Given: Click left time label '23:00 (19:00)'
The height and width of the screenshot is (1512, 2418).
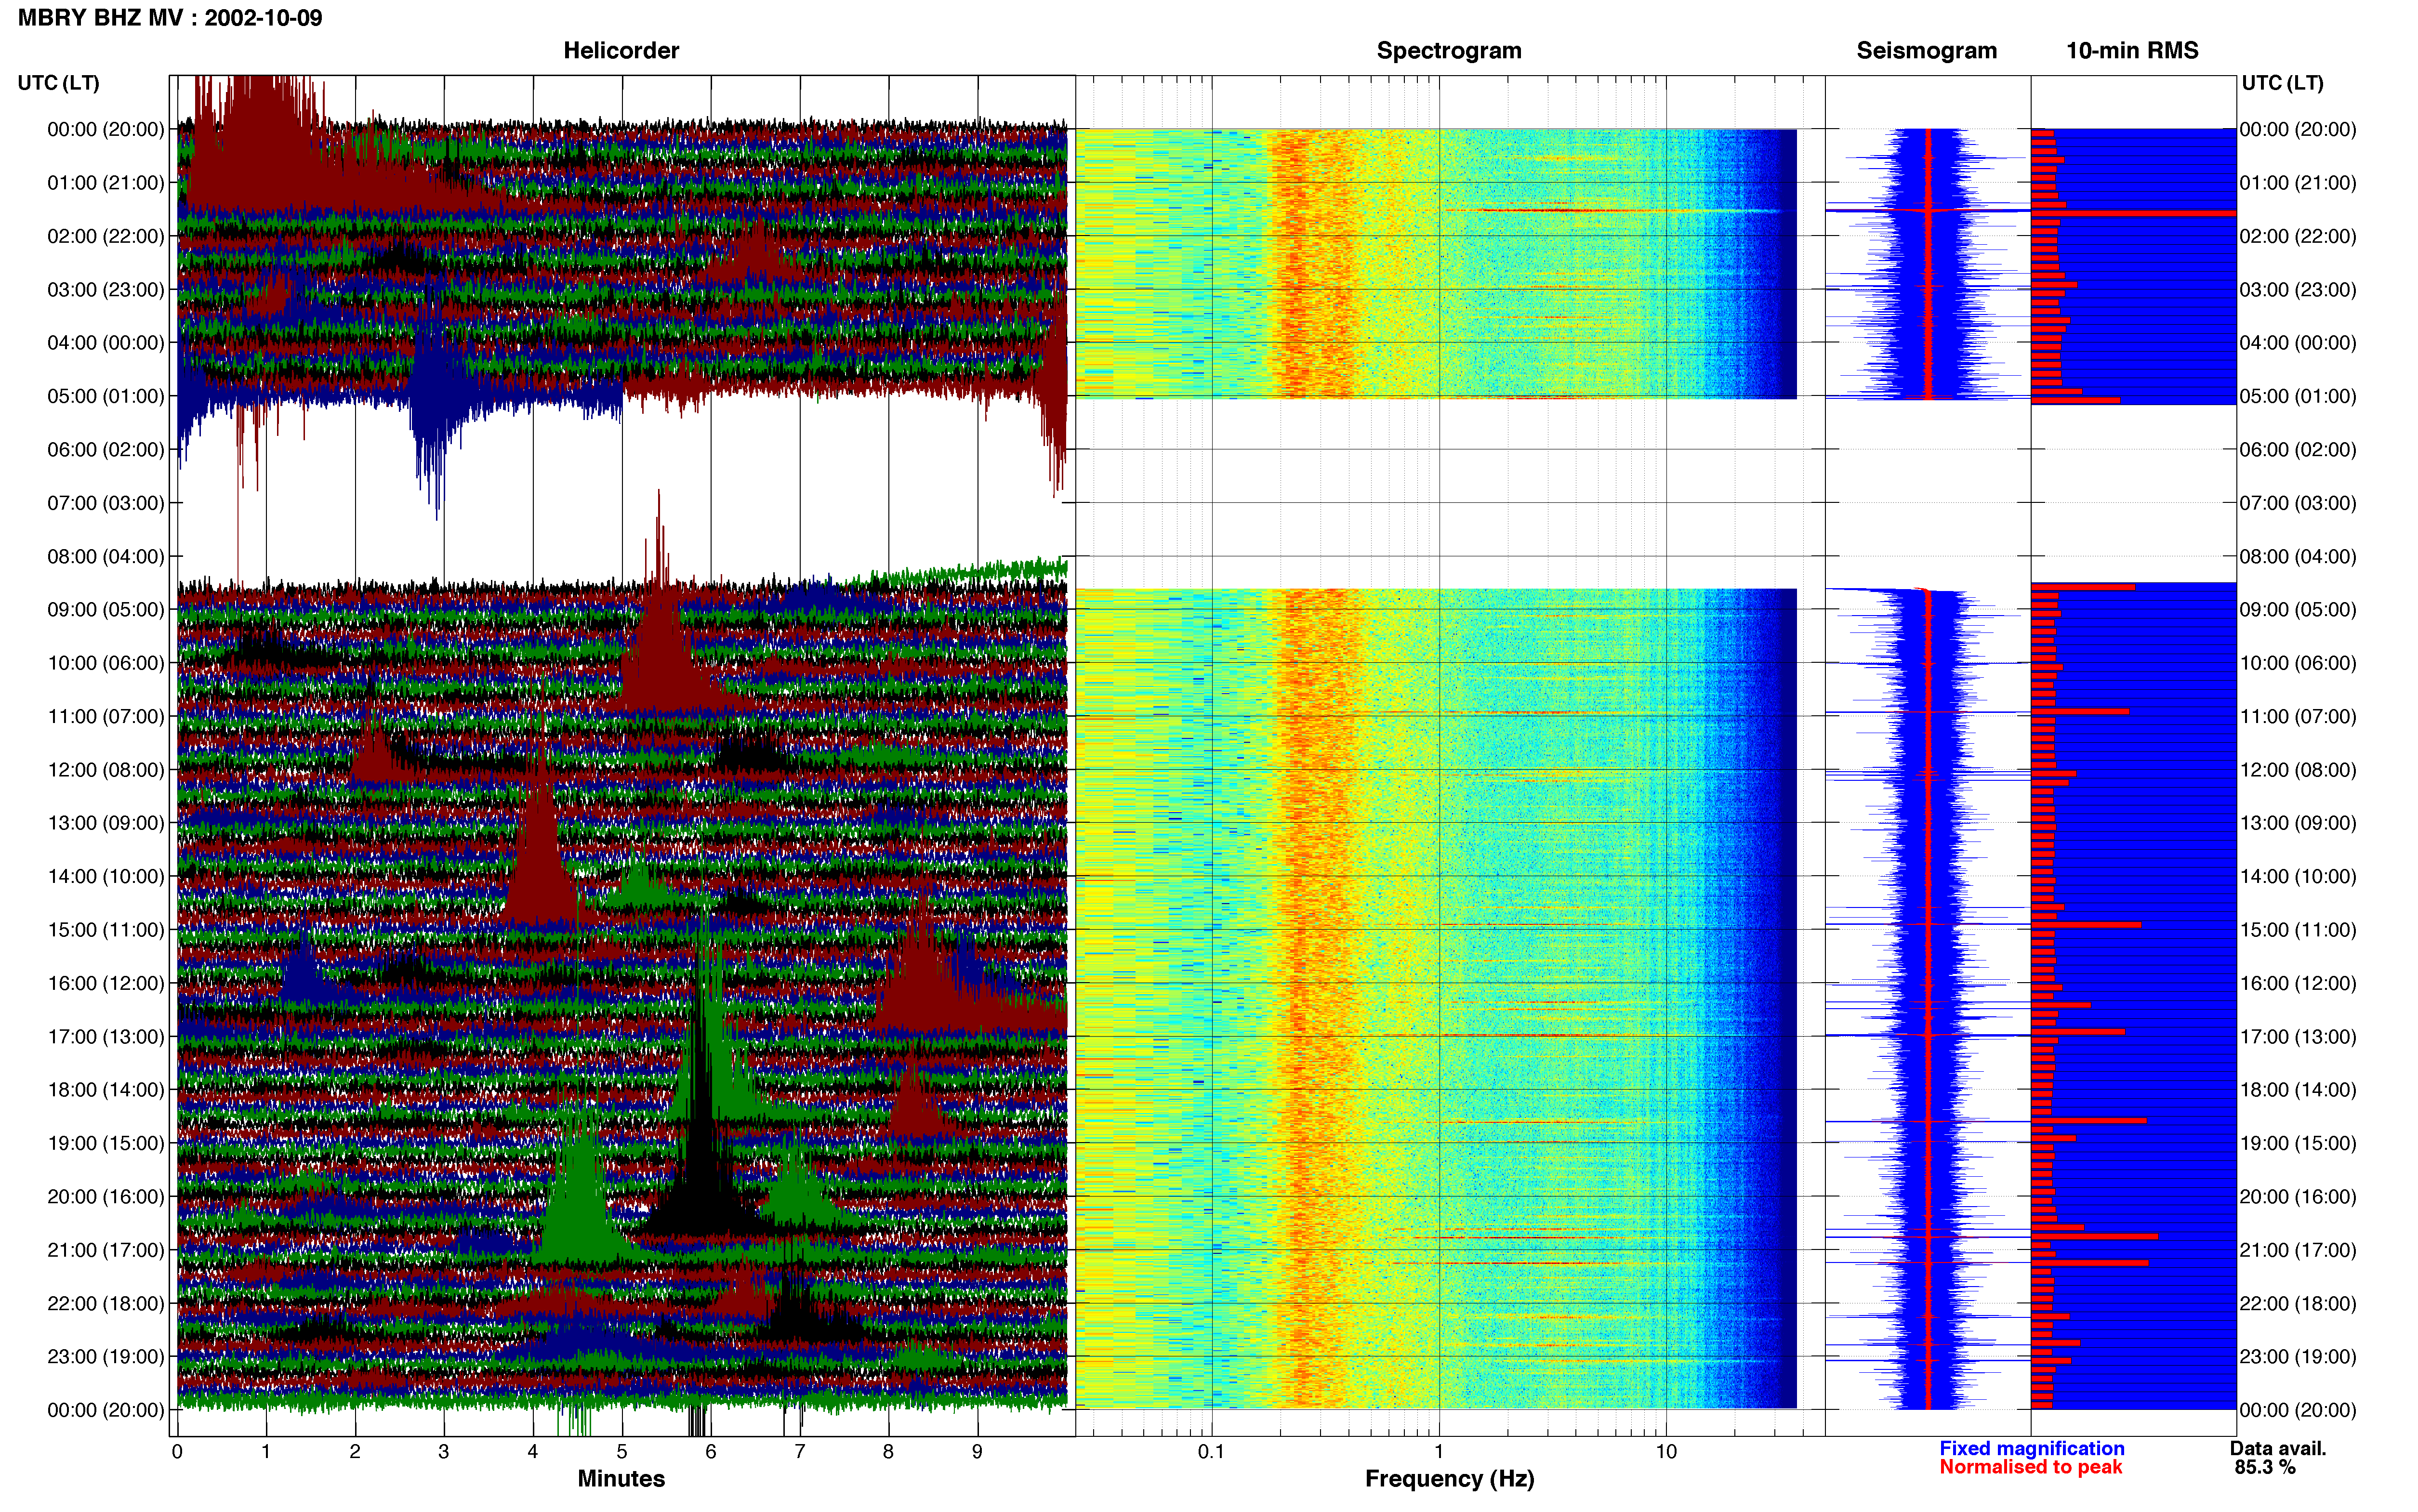Looking at the screenshot, I should (x=106, y=1357).
